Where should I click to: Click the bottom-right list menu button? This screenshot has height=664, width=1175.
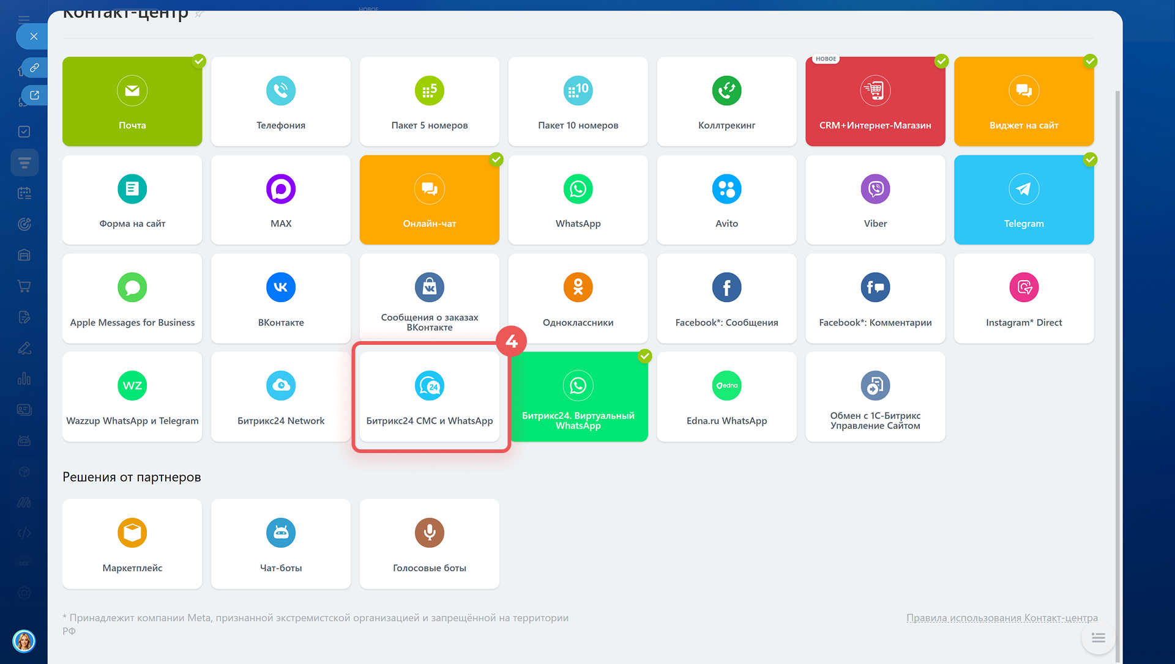[1098, 638]
